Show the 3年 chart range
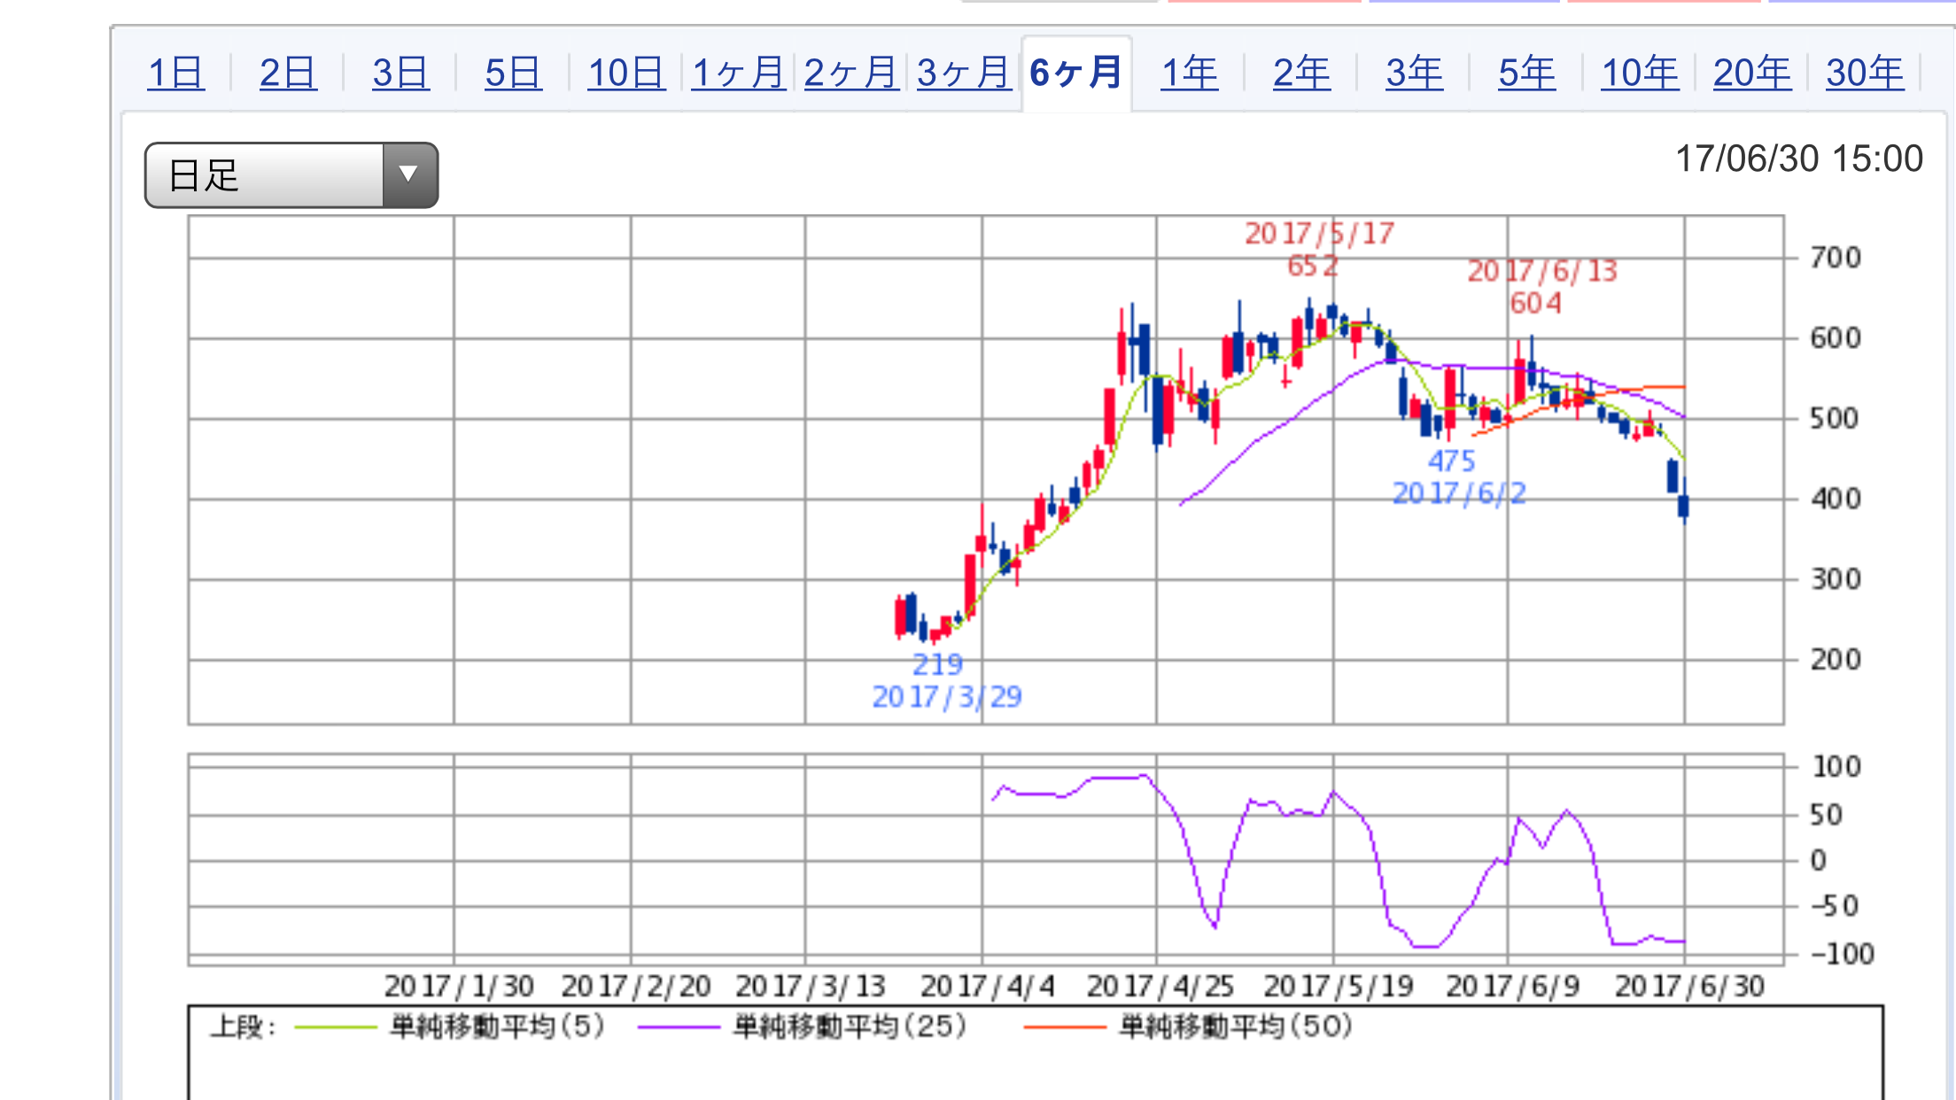 tap(1414, 73)
